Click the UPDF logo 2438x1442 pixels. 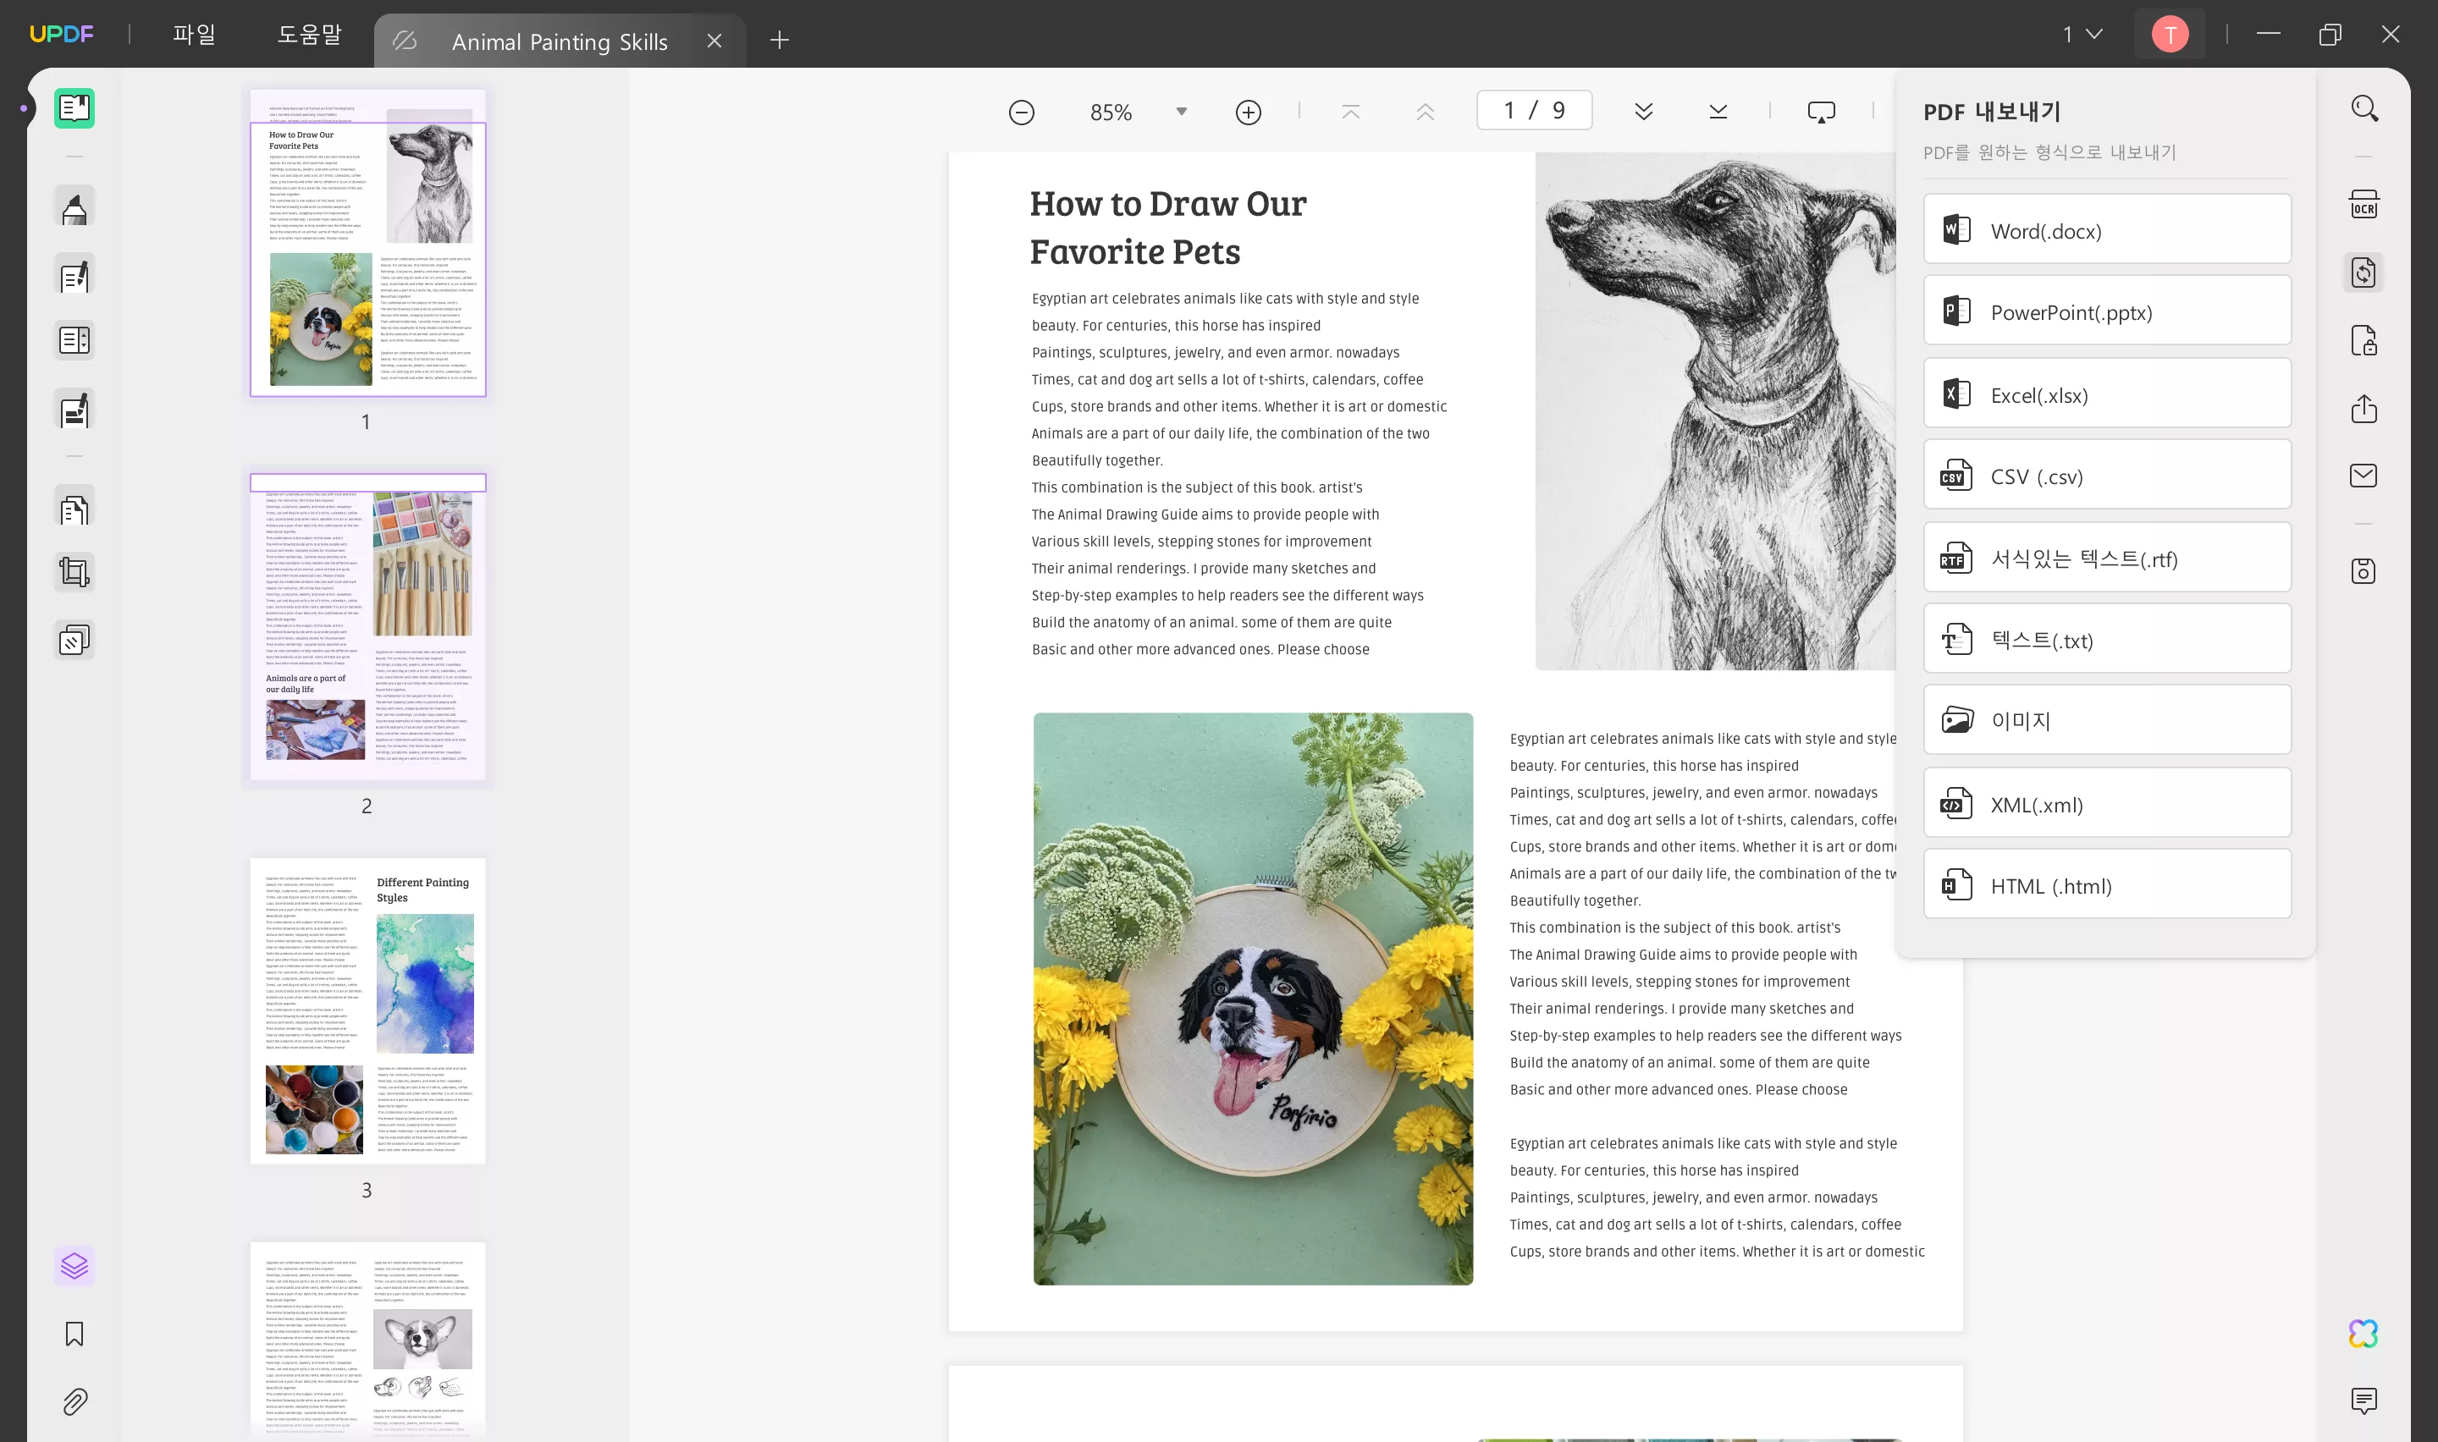61,34
